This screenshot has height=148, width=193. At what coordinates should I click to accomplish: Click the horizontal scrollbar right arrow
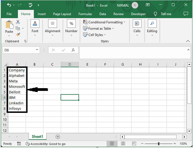click(x=184, y=137)
